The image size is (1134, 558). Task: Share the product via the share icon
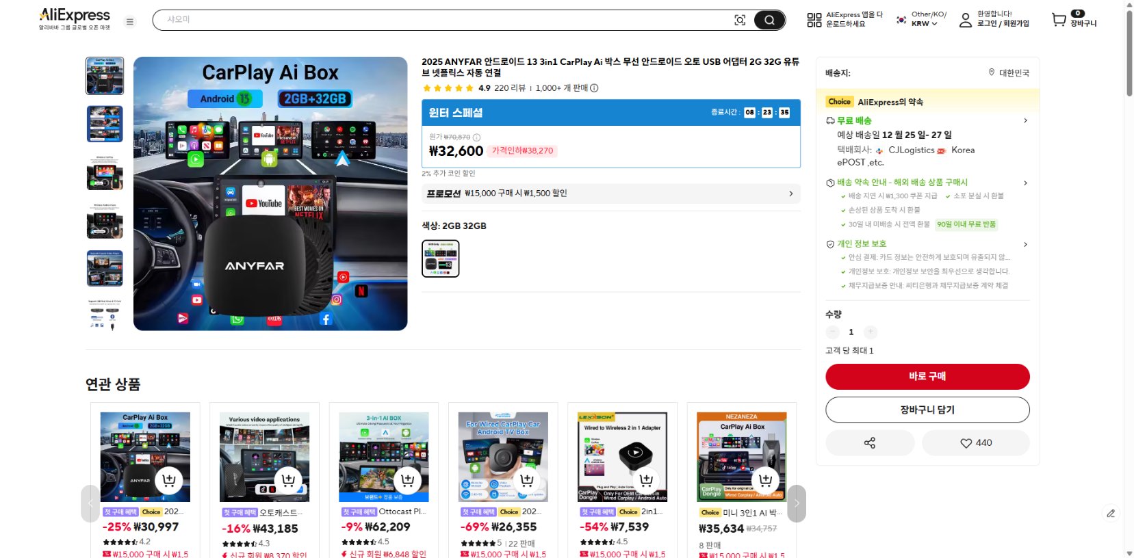pyautogui.click(x=870, y=443)
